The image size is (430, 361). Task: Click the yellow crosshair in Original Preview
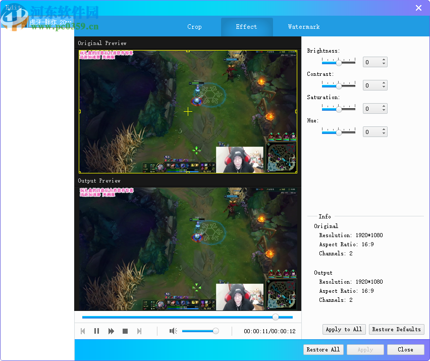(x=188, y=111)
